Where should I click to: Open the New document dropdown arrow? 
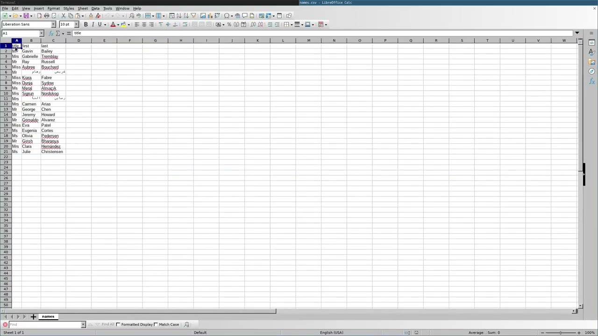pyautogui.click(x=10, y=15)
